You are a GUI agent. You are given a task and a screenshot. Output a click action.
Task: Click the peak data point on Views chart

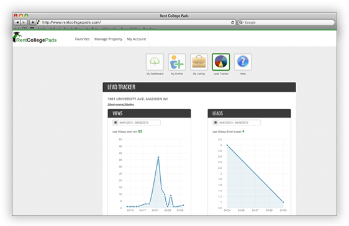pos(158,157)
